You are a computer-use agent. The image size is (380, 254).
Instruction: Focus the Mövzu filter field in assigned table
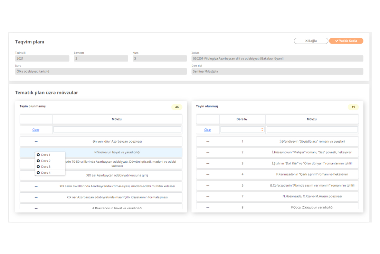coord(312,129)
